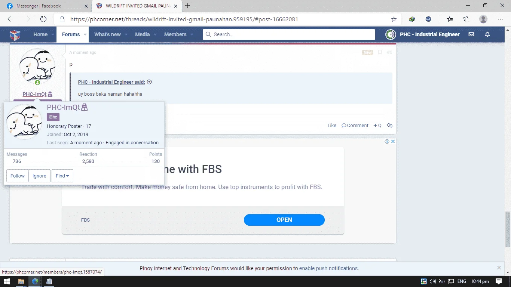Open the Windows Start menu

pyautogui.click(x=6, y=281)
